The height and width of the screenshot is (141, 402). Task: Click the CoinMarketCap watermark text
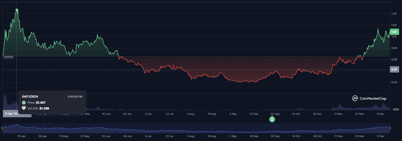pos(373,99)
